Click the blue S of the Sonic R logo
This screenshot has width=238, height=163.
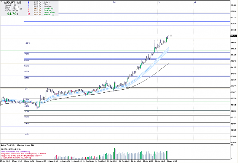29,3
